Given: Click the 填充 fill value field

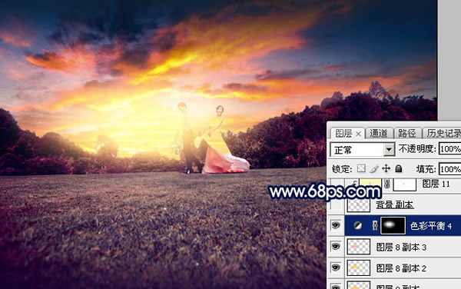Looking at the screenshot, I should tap(449, 169).
